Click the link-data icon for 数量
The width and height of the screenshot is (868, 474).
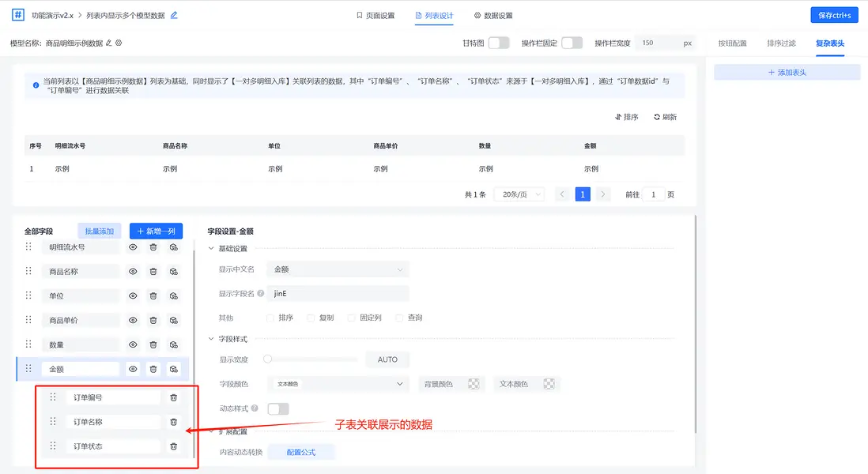coord(174,344)
